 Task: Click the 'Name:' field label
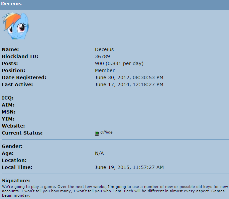[10, 49]
